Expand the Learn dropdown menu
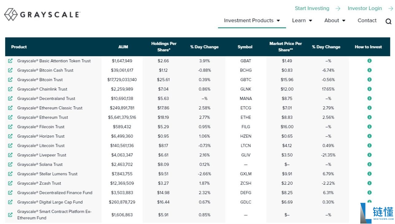Viewport: 395px width, 224px height. pyautogui.click(x=302, y=21)
